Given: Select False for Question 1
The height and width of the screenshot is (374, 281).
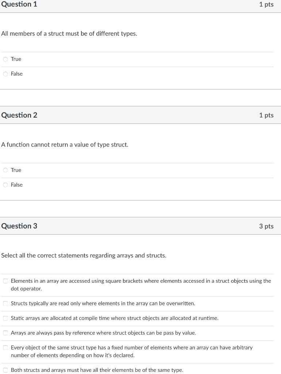Looking at the screenshot, I should point(5,74).
